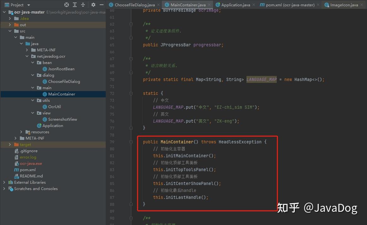Screen dimensions: 367x225
Task: Click the HeadlessException class name
Action: click(x=240, y=142)
